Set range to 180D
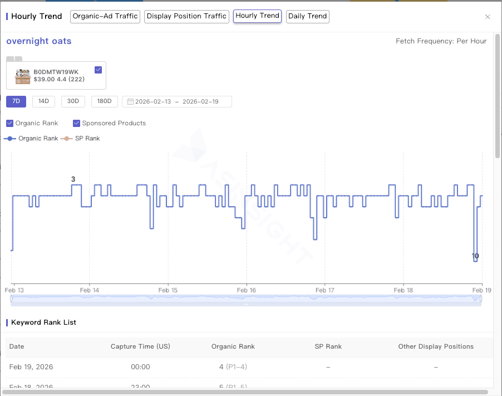The image size is (502, 396). tap(104, 101)
